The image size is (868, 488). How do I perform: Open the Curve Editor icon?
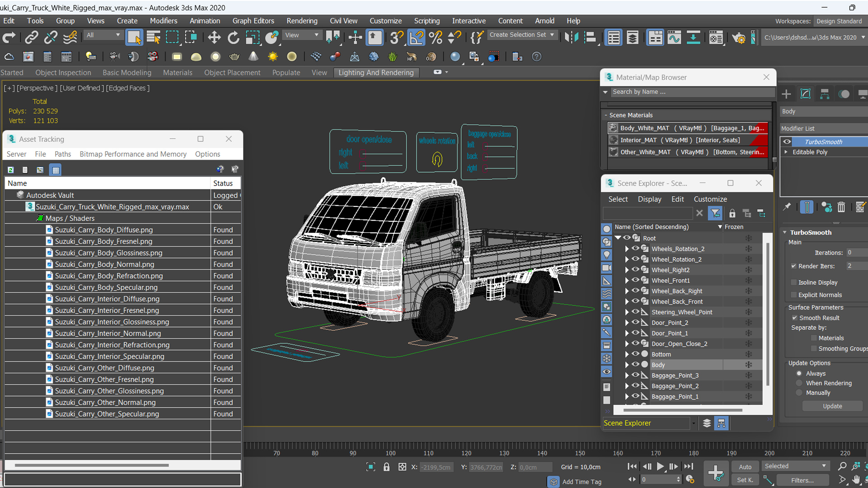point(674,38)
